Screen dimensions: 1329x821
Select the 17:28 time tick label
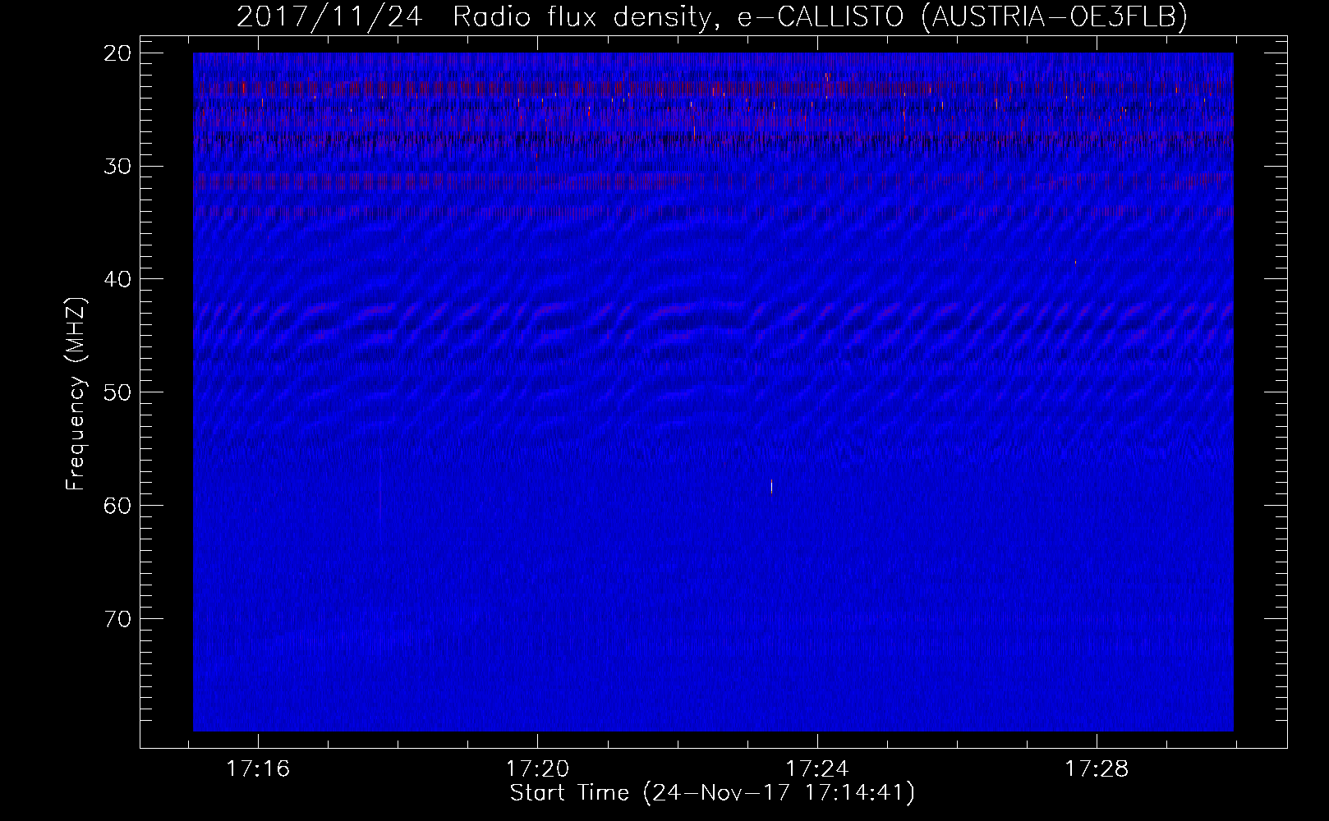tap(1097, 769)
